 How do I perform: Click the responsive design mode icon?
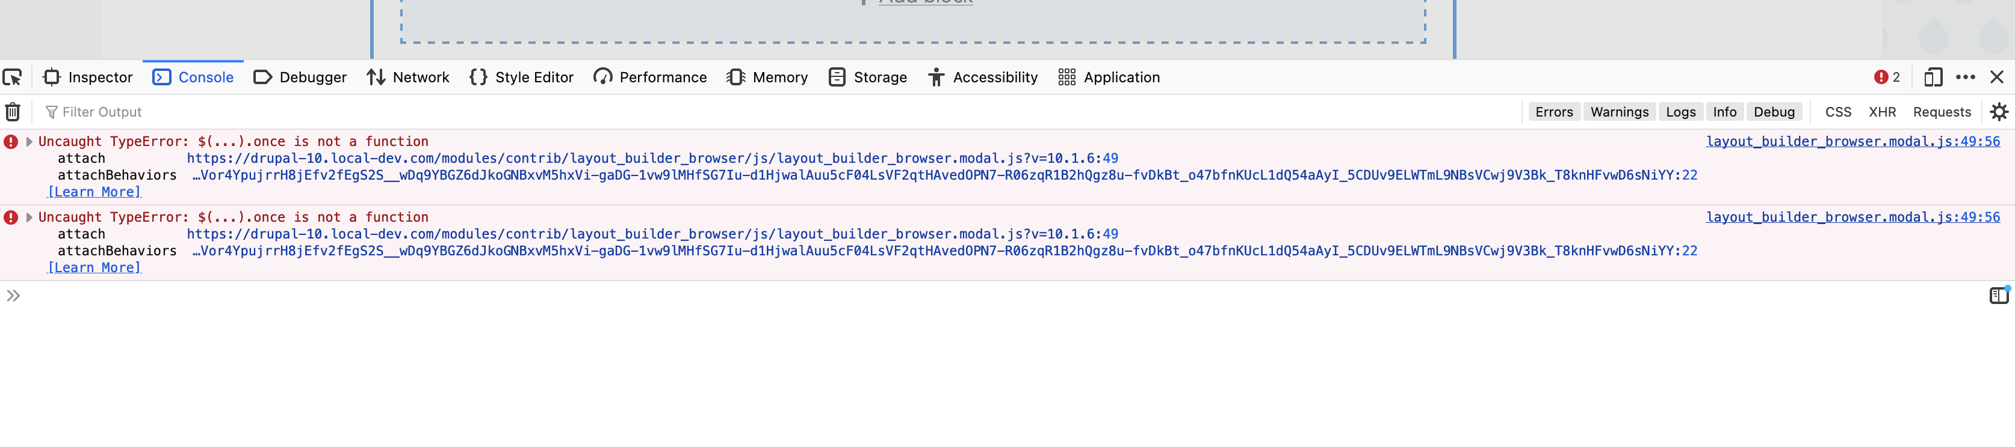pyautogui.click(x=1933, y=78)
